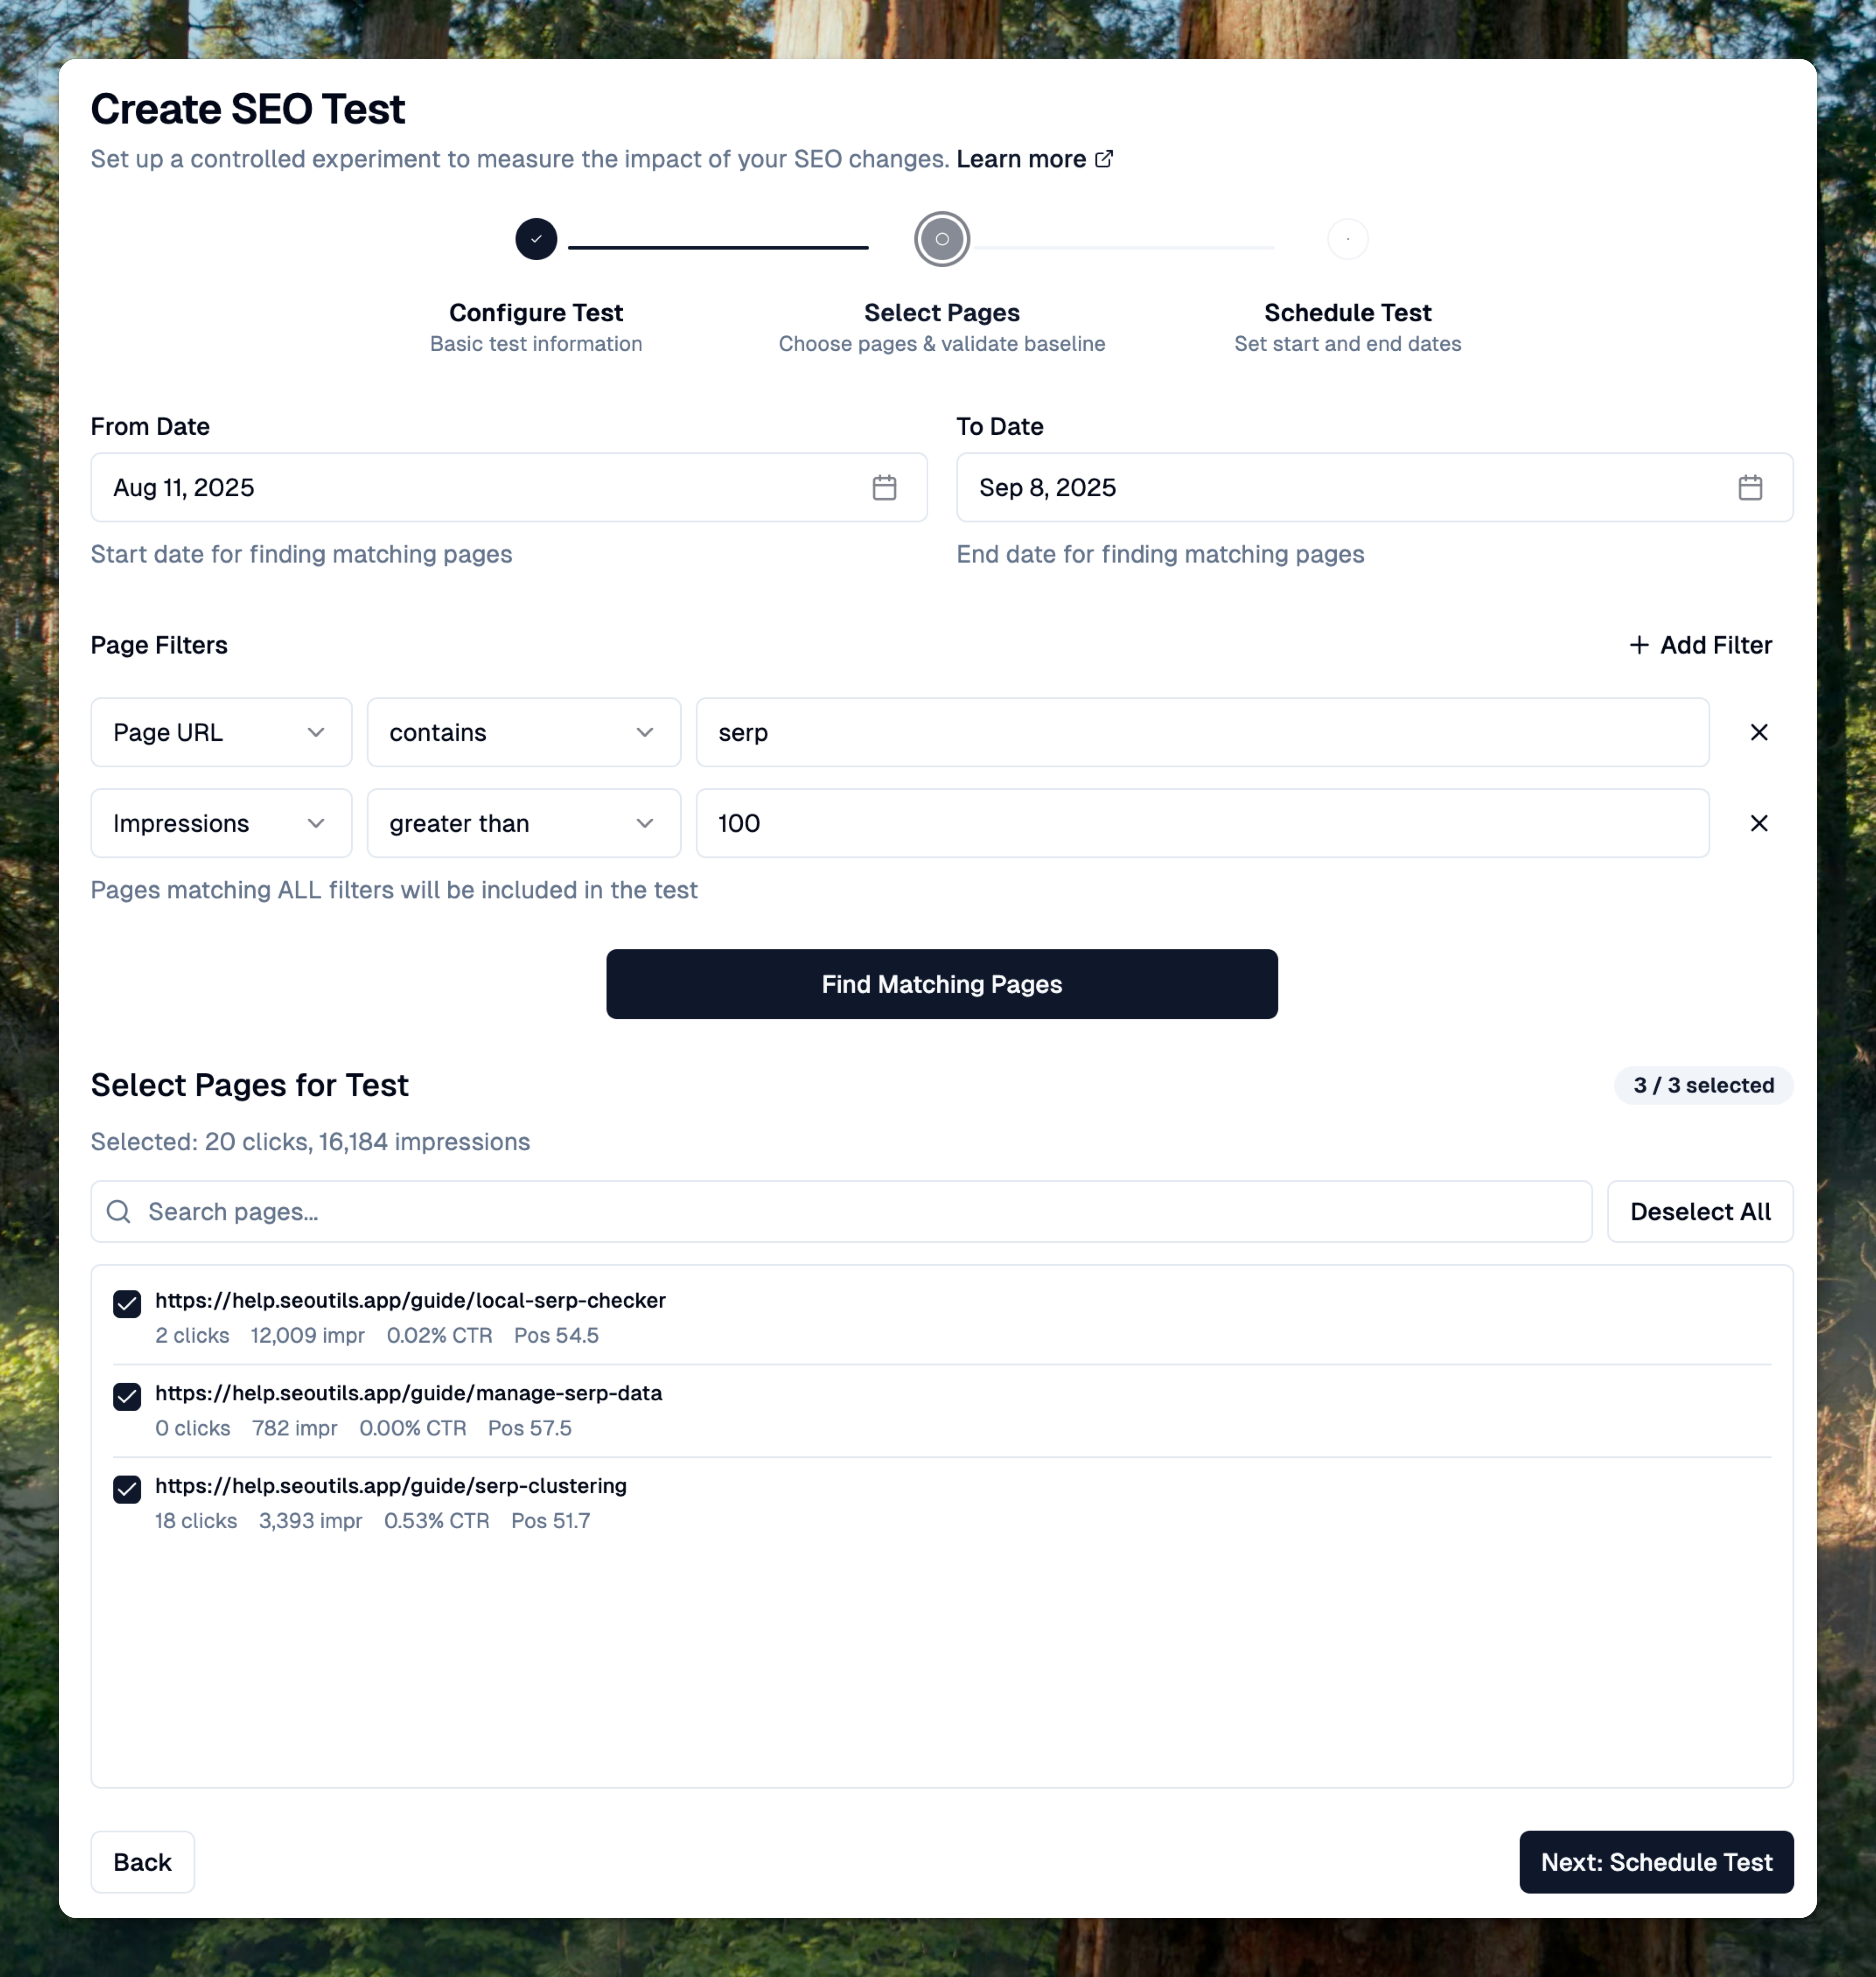Open the Impressions filter field dropdown
Viewport: 1876px width, 1977px height.
point(221,823)
